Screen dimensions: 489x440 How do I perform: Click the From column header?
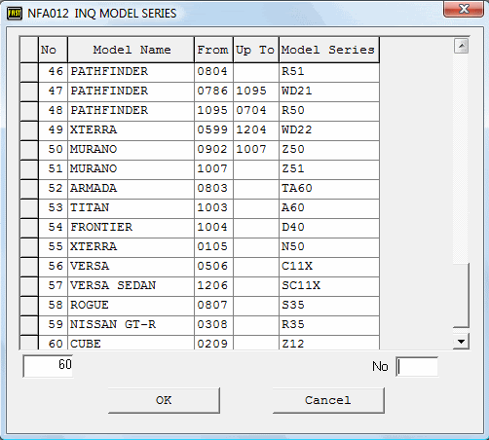tap(213, 50)
